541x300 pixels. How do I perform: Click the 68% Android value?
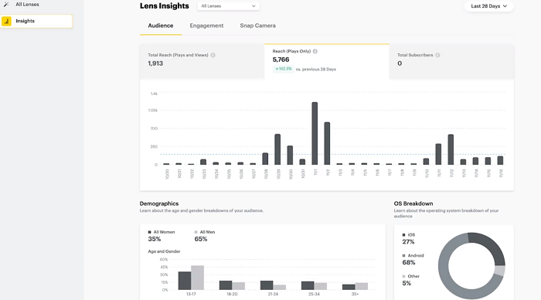click(x=409, y=263)
